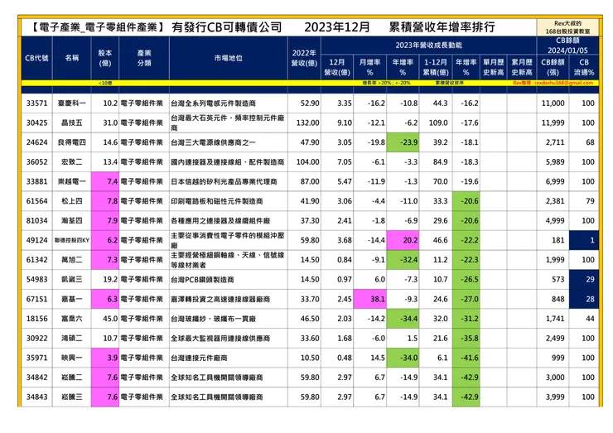Image resolution: width=613 pixels, height=433 pixels.
Task: Click the dark blue CB circulation cell 1
Action: pyautogui.click(x=584, y=240)
